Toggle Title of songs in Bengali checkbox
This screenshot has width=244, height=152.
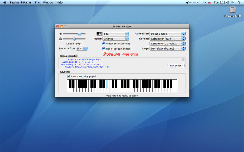click(104, 49)
